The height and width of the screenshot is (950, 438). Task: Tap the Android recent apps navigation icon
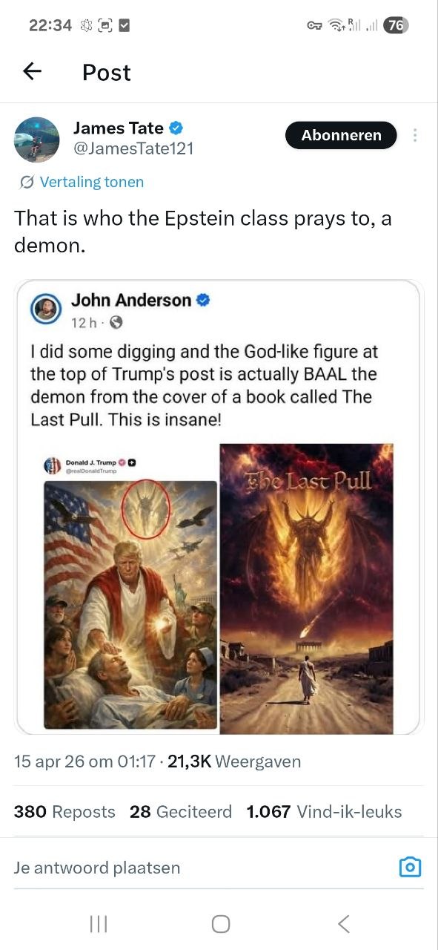(x=98, y=923)
